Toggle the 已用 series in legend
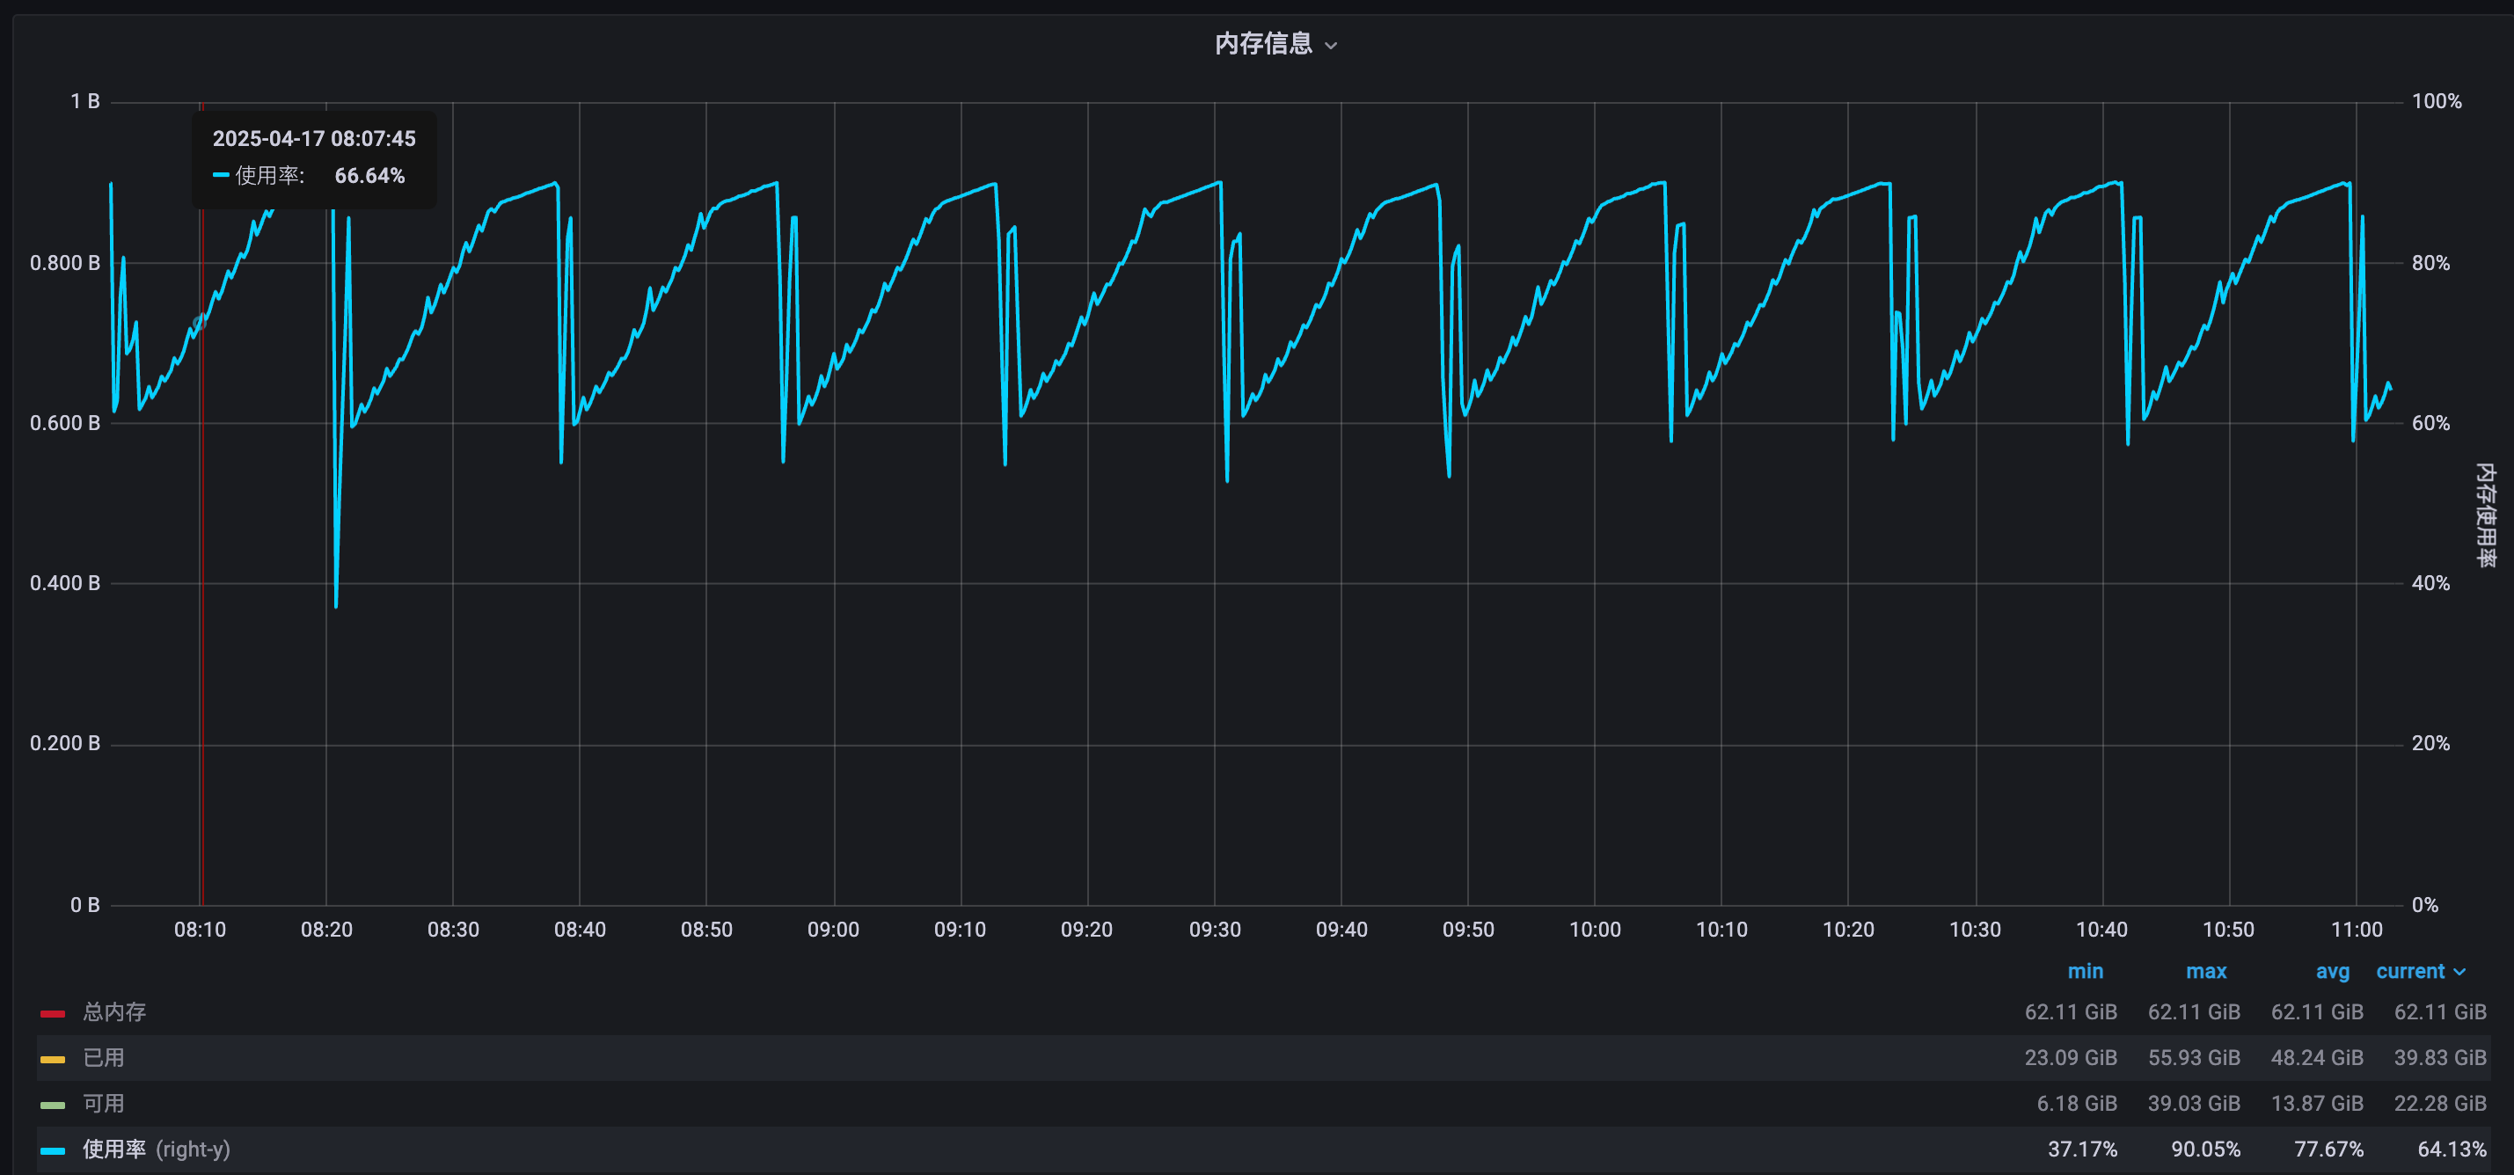The image size is (2514, 1175). pyautogui.click(x=104, y=1058)
